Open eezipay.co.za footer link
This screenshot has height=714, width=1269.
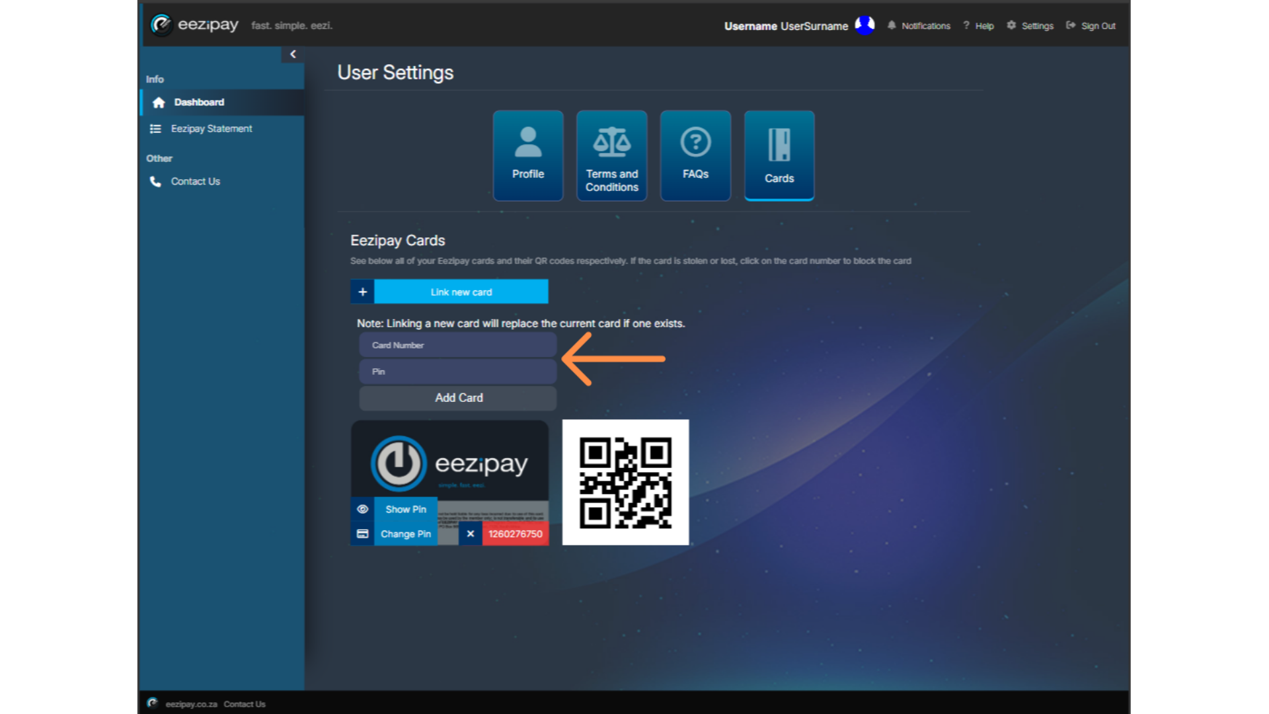pos(191,704)
